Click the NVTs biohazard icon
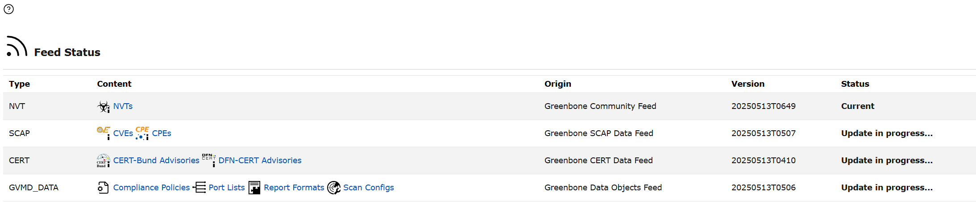 104,106
